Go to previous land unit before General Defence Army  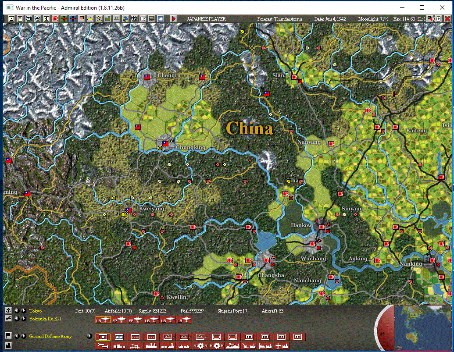pyautogui.click(x=17, y=336)
